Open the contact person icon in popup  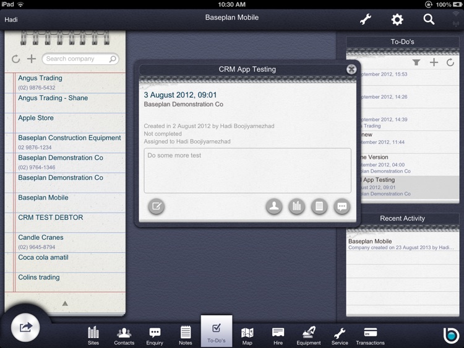tap(274, 206)
